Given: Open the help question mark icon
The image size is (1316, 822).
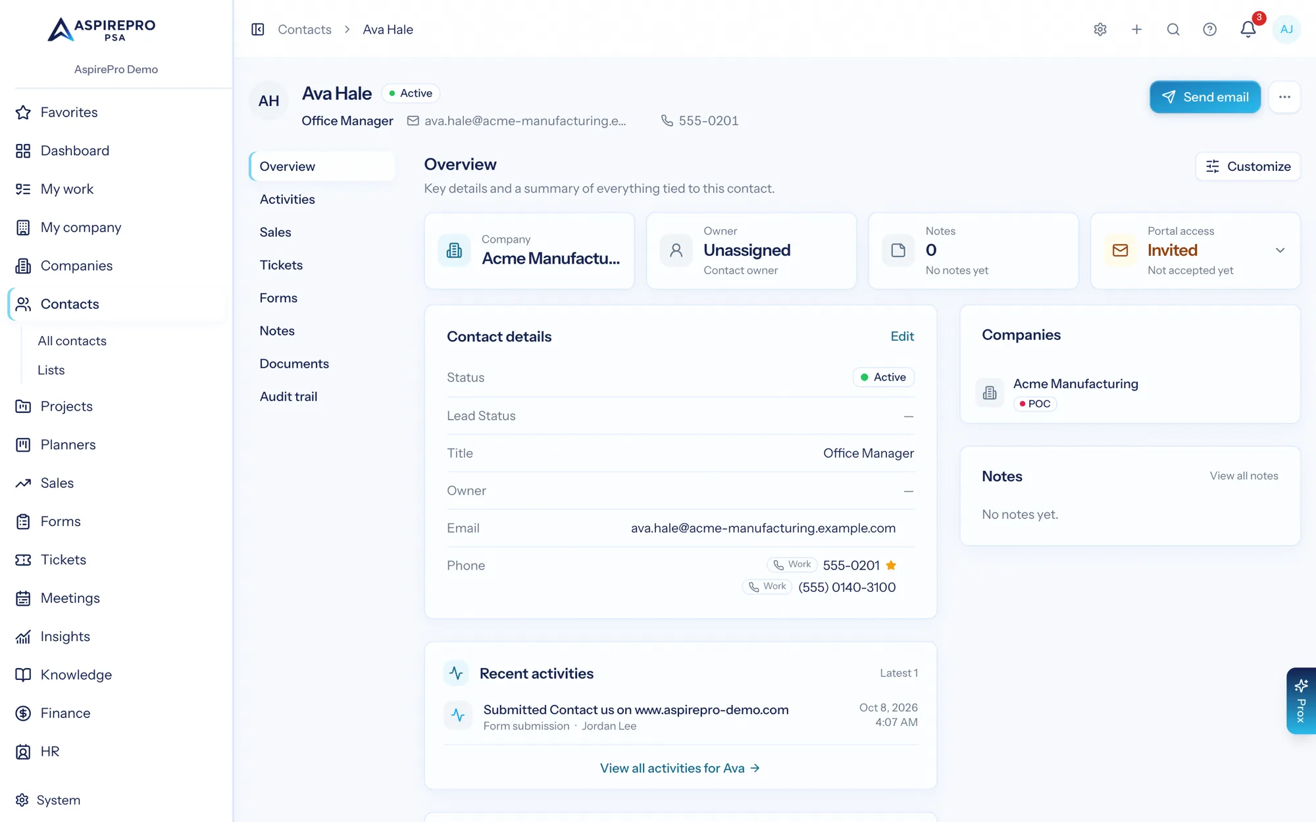Looking at the screenshot, I should 1209,30.
